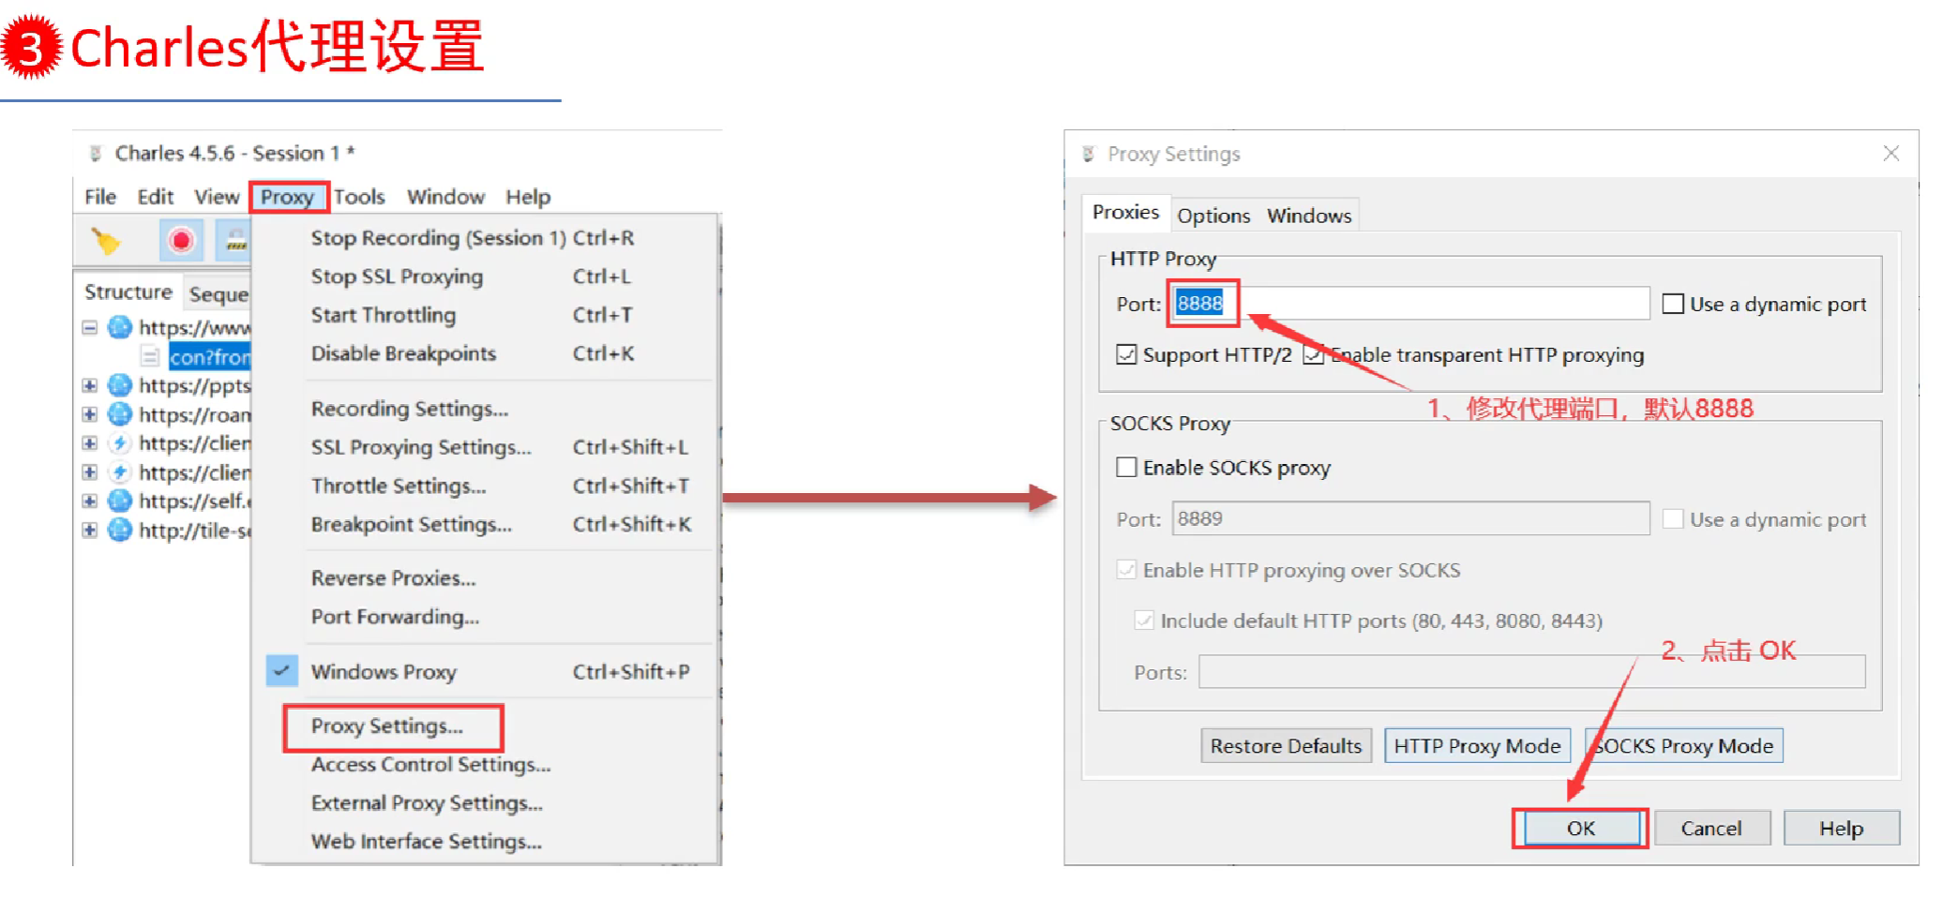The height and width of the screenshot is (898, 1943).
Task: Expand the http://tile-s tree node
Action: [x=90, y=530]
